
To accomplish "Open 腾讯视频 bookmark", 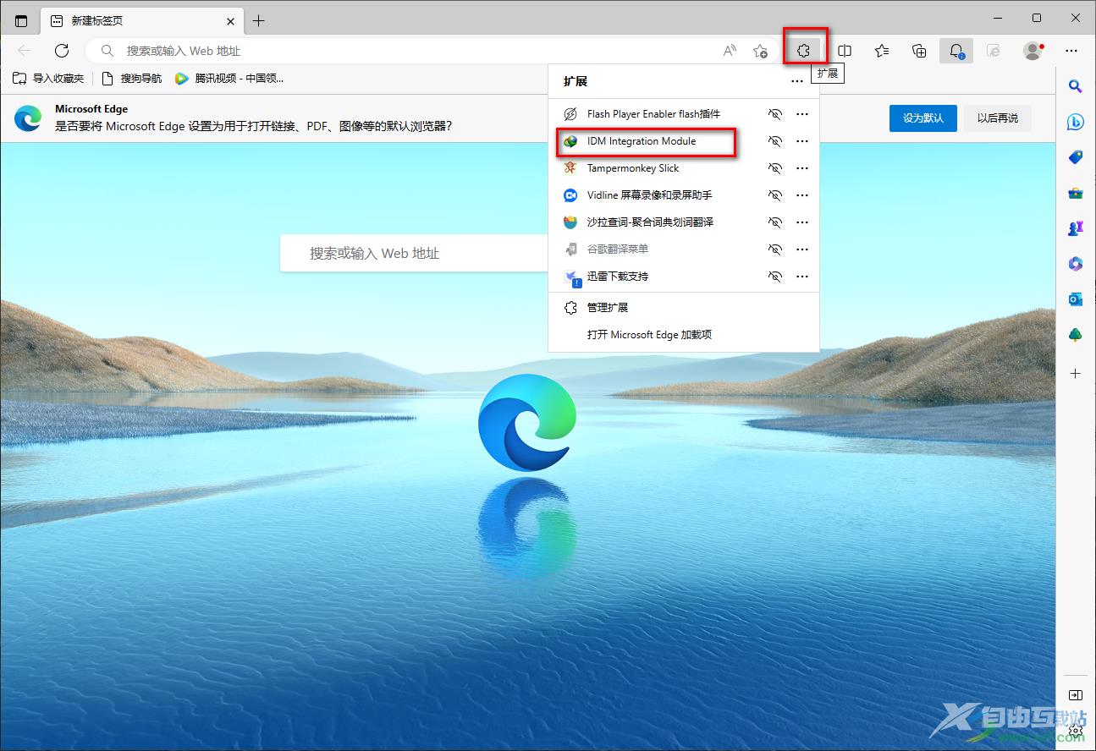I will pos(229,79).
